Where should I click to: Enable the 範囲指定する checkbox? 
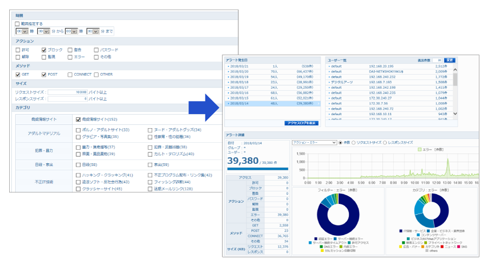point(18,24)
